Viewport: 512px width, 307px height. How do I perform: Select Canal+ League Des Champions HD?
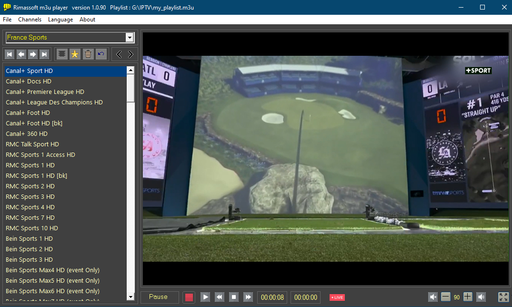coord(65,102)
